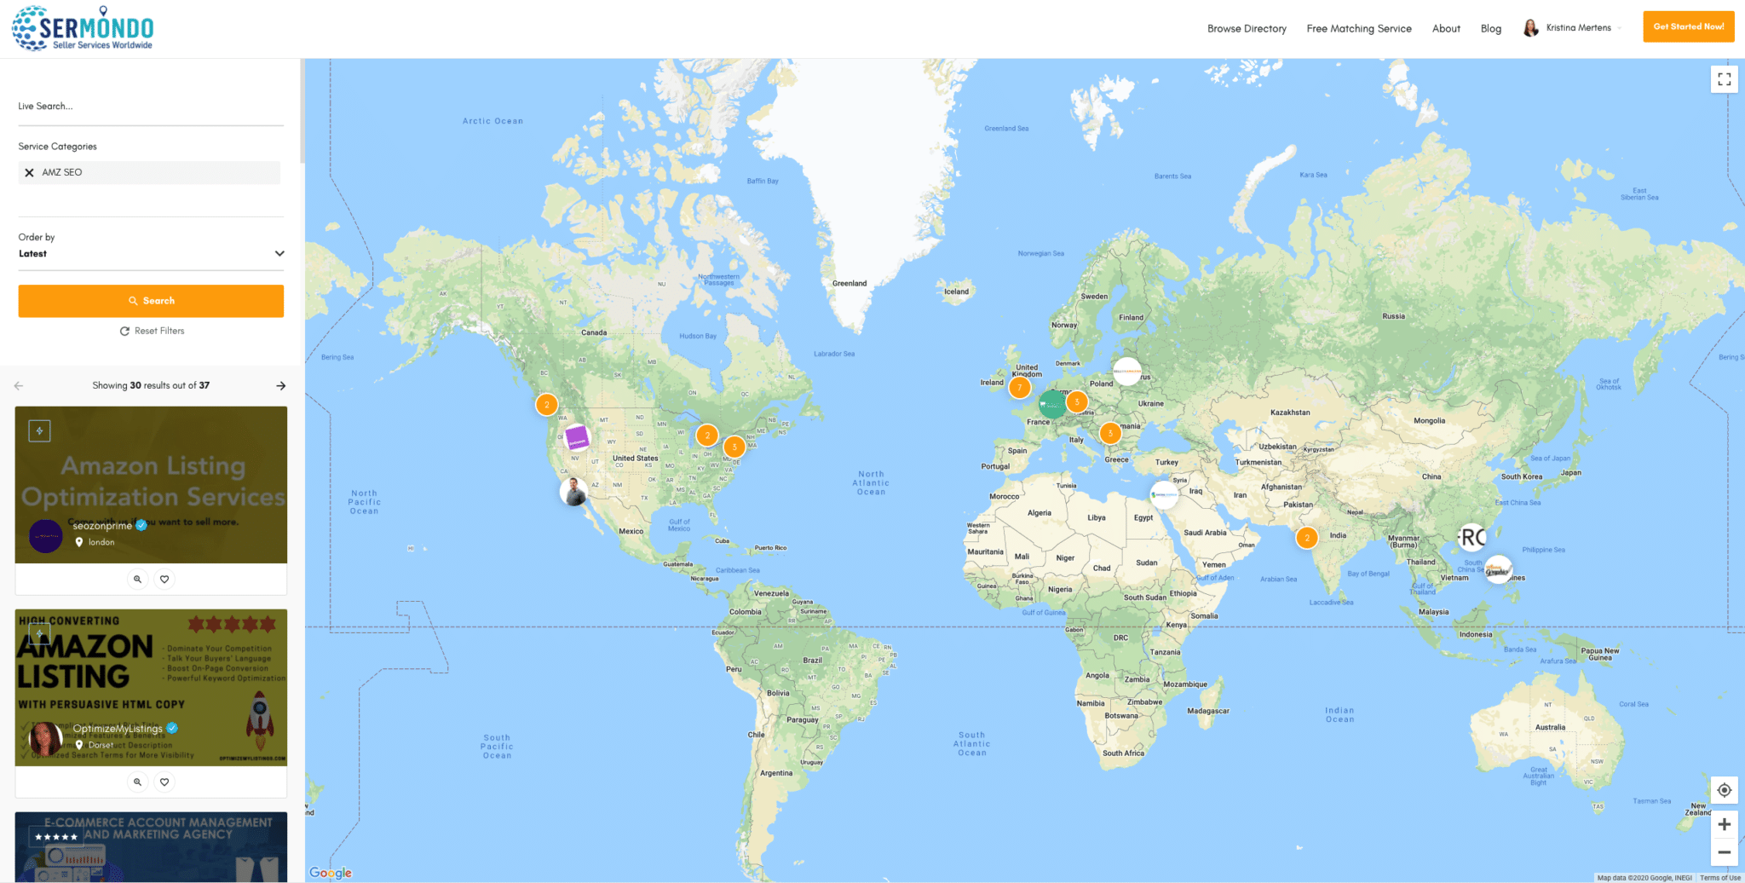
Task: Open Google Maps Terms of Use
Action: pos(1719,878)
